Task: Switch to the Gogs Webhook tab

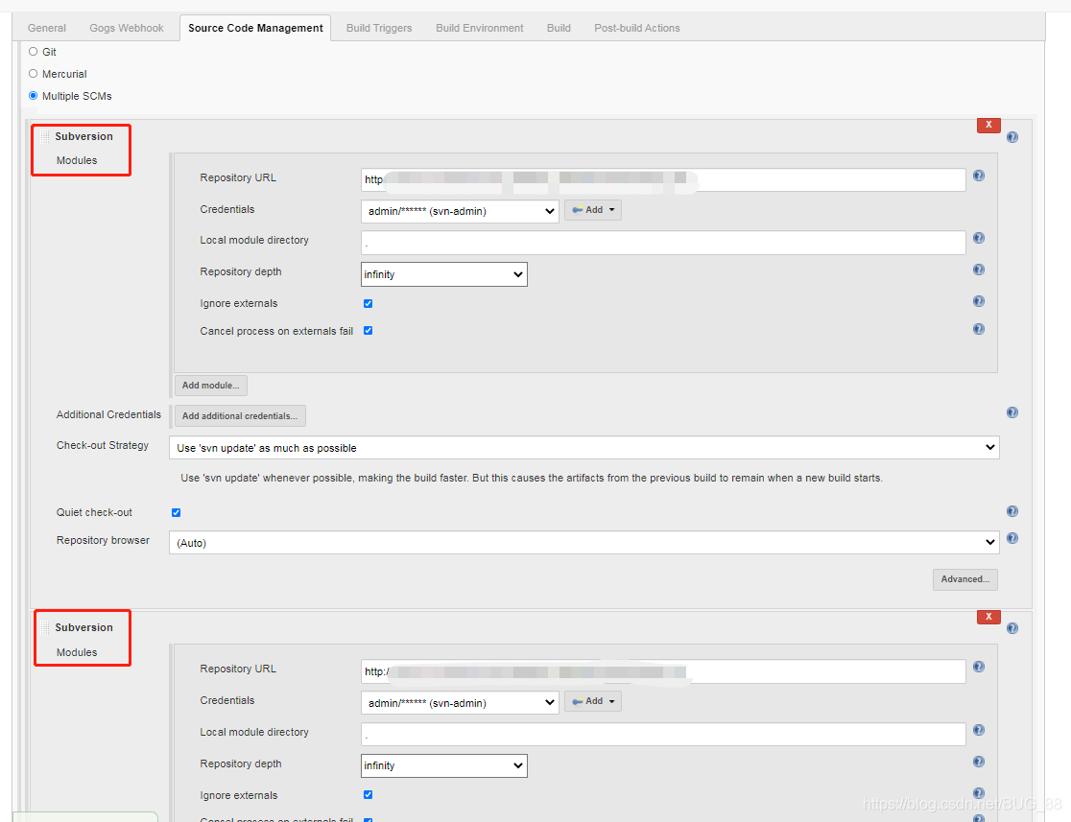Action: [127, 28]
